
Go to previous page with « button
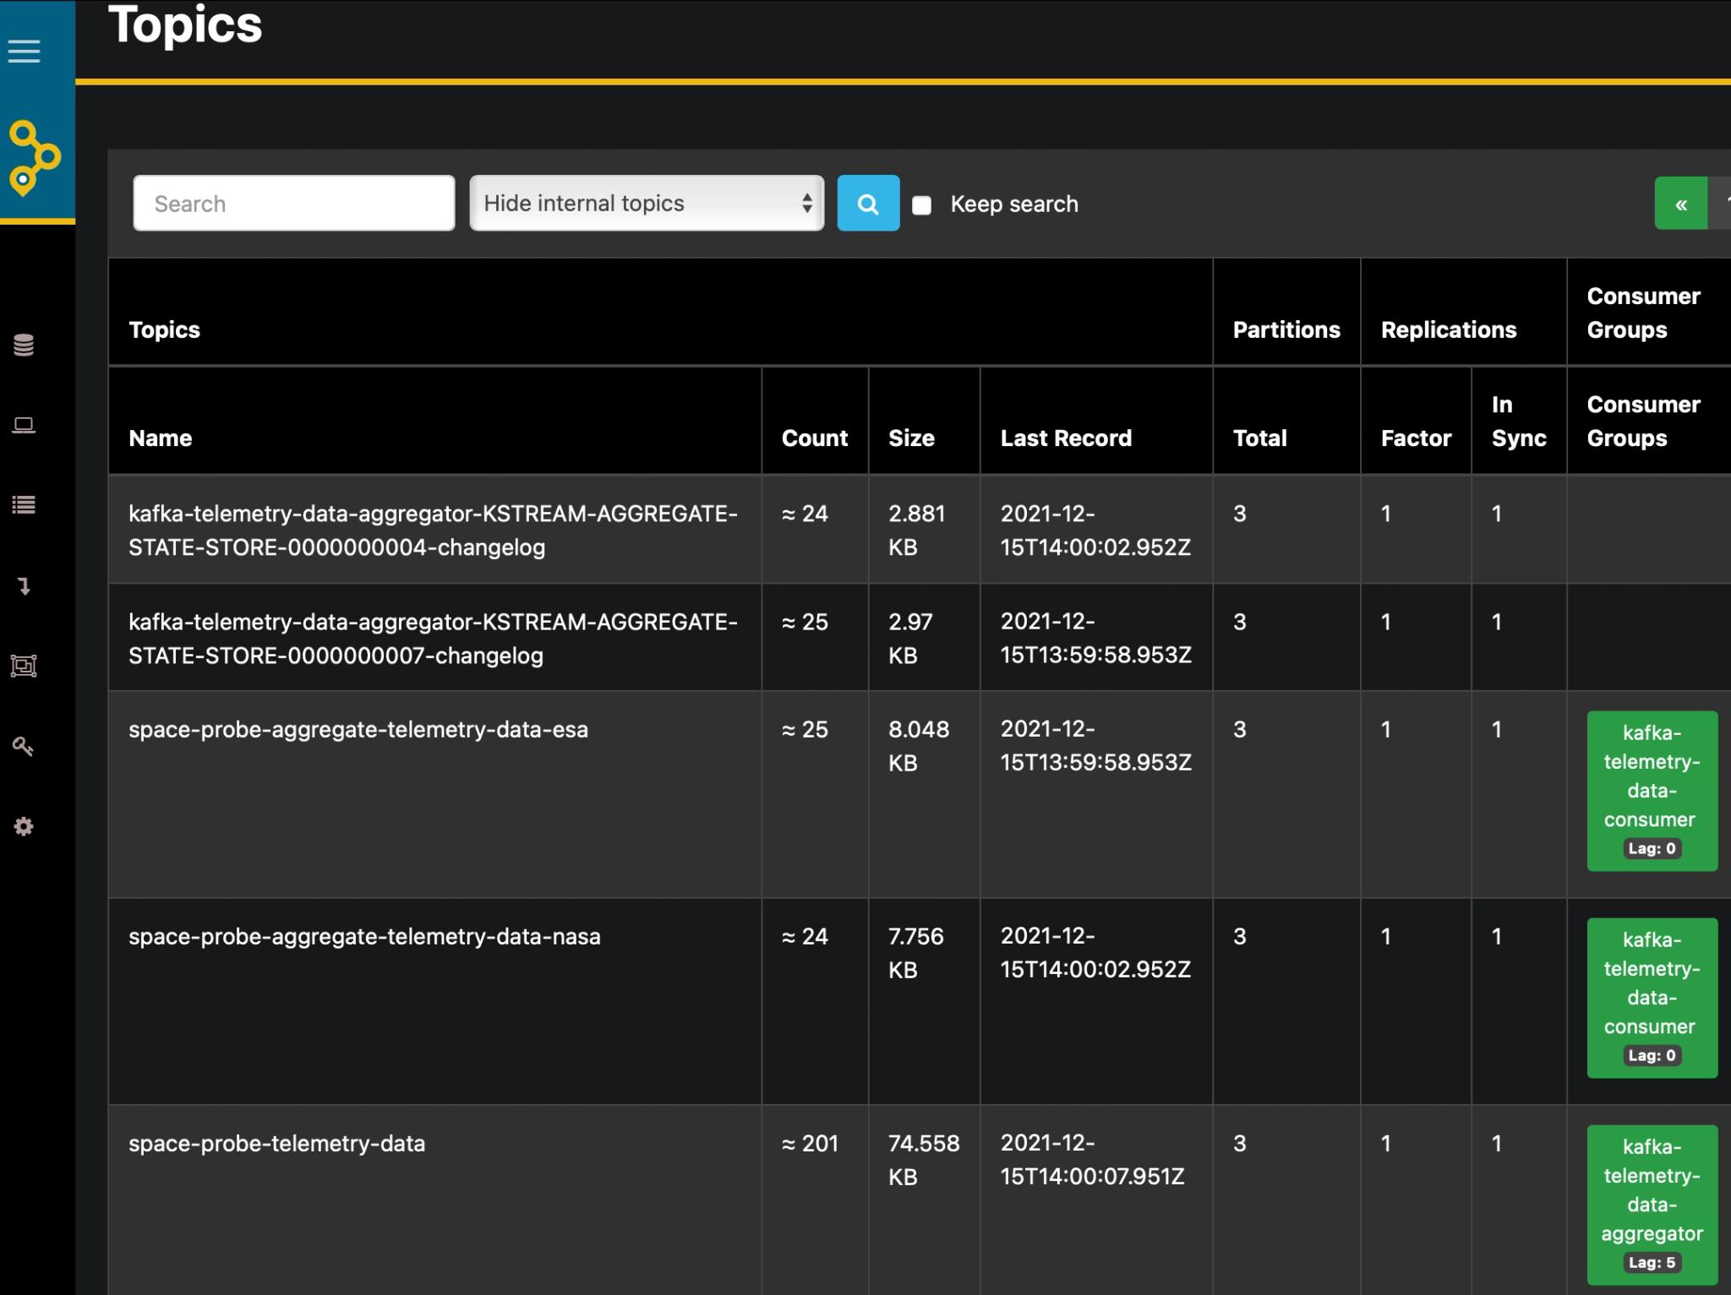coord(1680,204)
